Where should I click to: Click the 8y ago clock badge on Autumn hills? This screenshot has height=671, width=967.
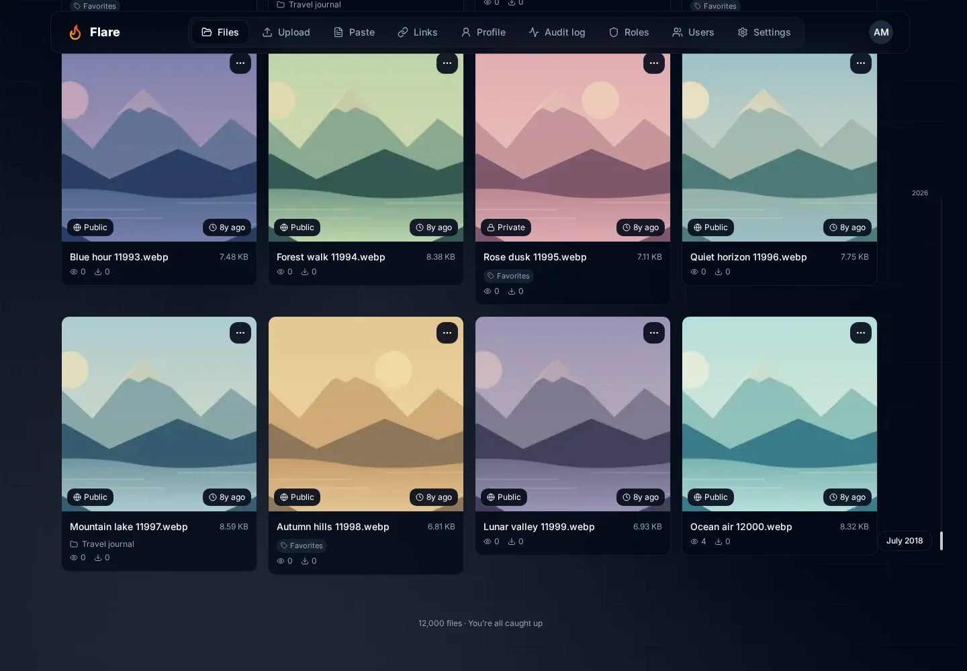point(434,497)
